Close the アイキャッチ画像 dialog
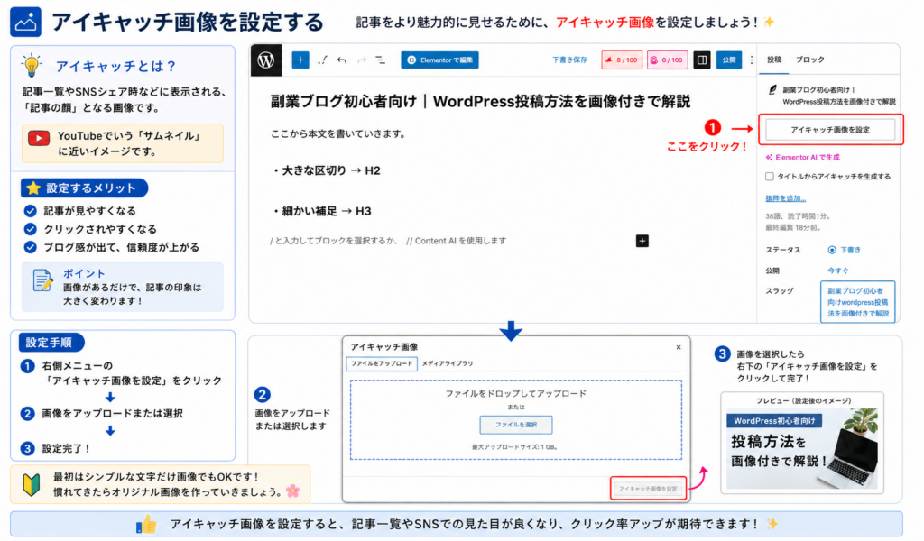 click(x=679, y=347)
